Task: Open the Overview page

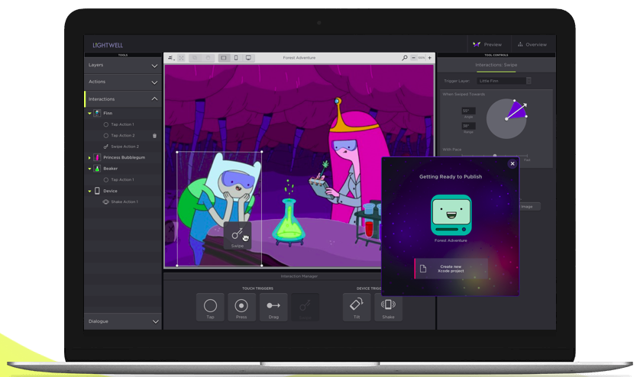Action: (532, 44)
